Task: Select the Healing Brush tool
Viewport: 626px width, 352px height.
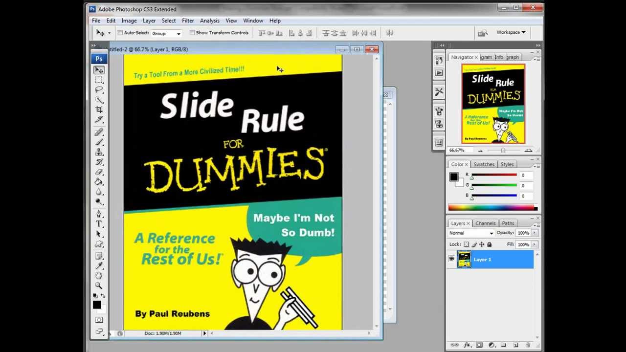Action: (99, 132)
